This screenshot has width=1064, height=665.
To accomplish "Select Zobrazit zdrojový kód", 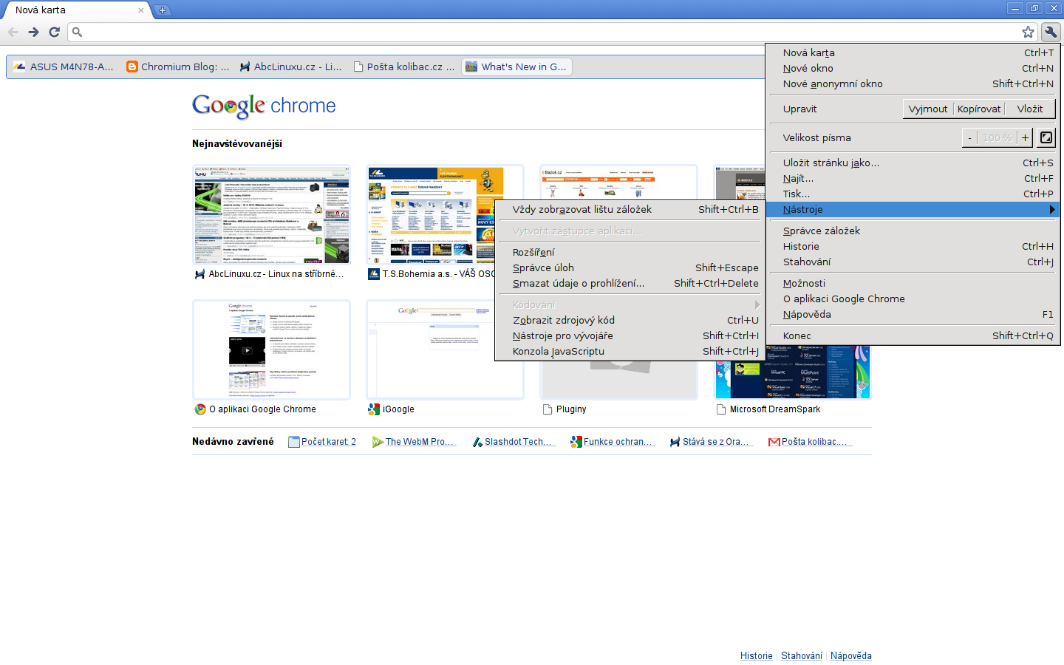I will tap(630, 320).
